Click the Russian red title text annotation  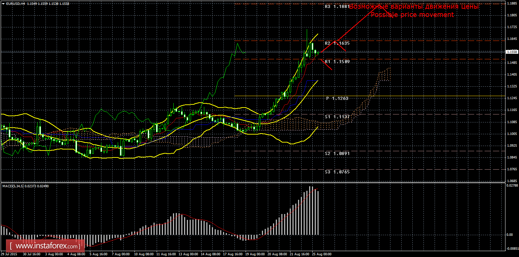(x=414, y=7)
